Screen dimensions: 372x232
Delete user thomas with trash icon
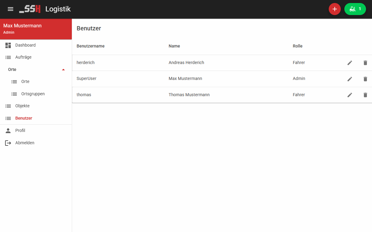pos(365,95)
